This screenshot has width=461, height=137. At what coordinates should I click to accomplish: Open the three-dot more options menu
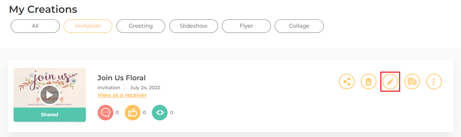tap(434, 82)
